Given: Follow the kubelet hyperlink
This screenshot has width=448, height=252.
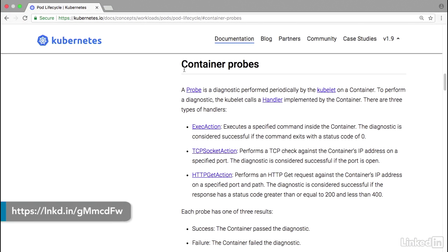Looking at the screenshot, I should tap(326, 90).
